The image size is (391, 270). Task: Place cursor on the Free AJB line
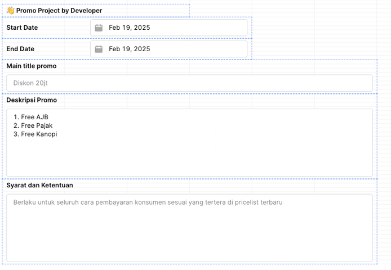tap(31, 117)
